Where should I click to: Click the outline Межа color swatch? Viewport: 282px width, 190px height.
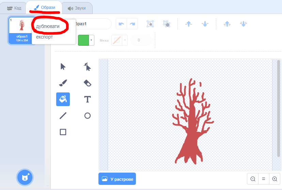pos(117,40)
